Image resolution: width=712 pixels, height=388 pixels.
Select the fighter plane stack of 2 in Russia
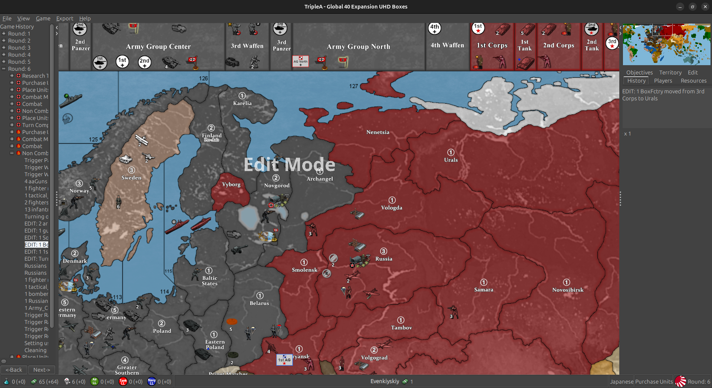353,275
